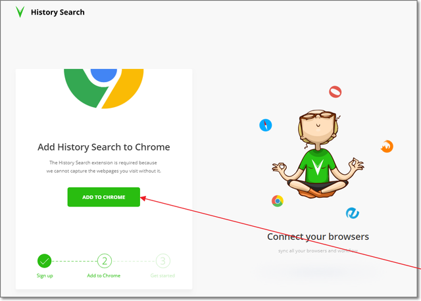Image resolution: width=421 pixels, height=301 pixels.
Task: Click the green ADD TO CHROME button
Action: (104, 197)
